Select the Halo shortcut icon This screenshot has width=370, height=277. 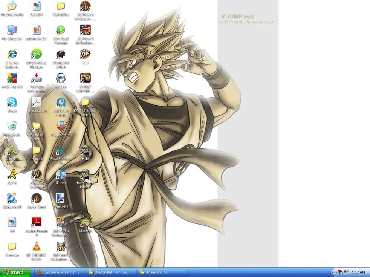click(85, 150)
